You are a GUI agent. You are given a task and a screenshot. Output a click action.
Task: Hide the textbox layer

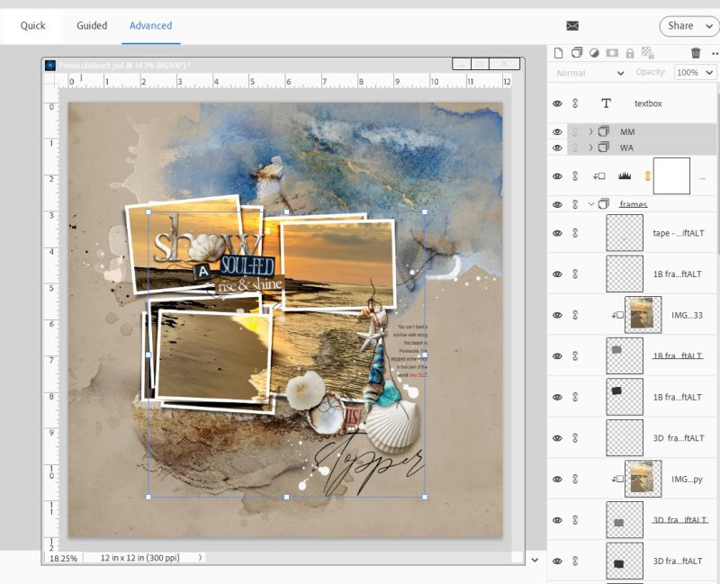pos(557,103)
